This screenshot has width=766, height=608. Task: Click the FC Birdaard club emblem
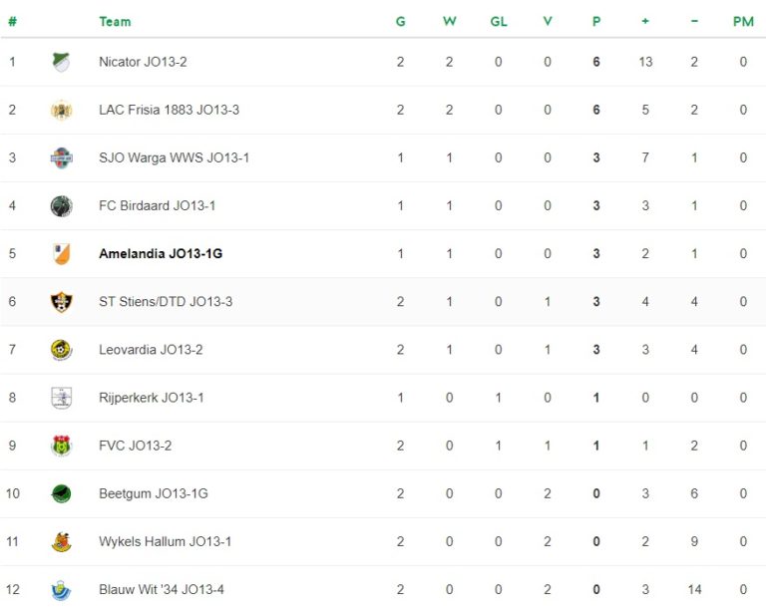tap(61, 205)
